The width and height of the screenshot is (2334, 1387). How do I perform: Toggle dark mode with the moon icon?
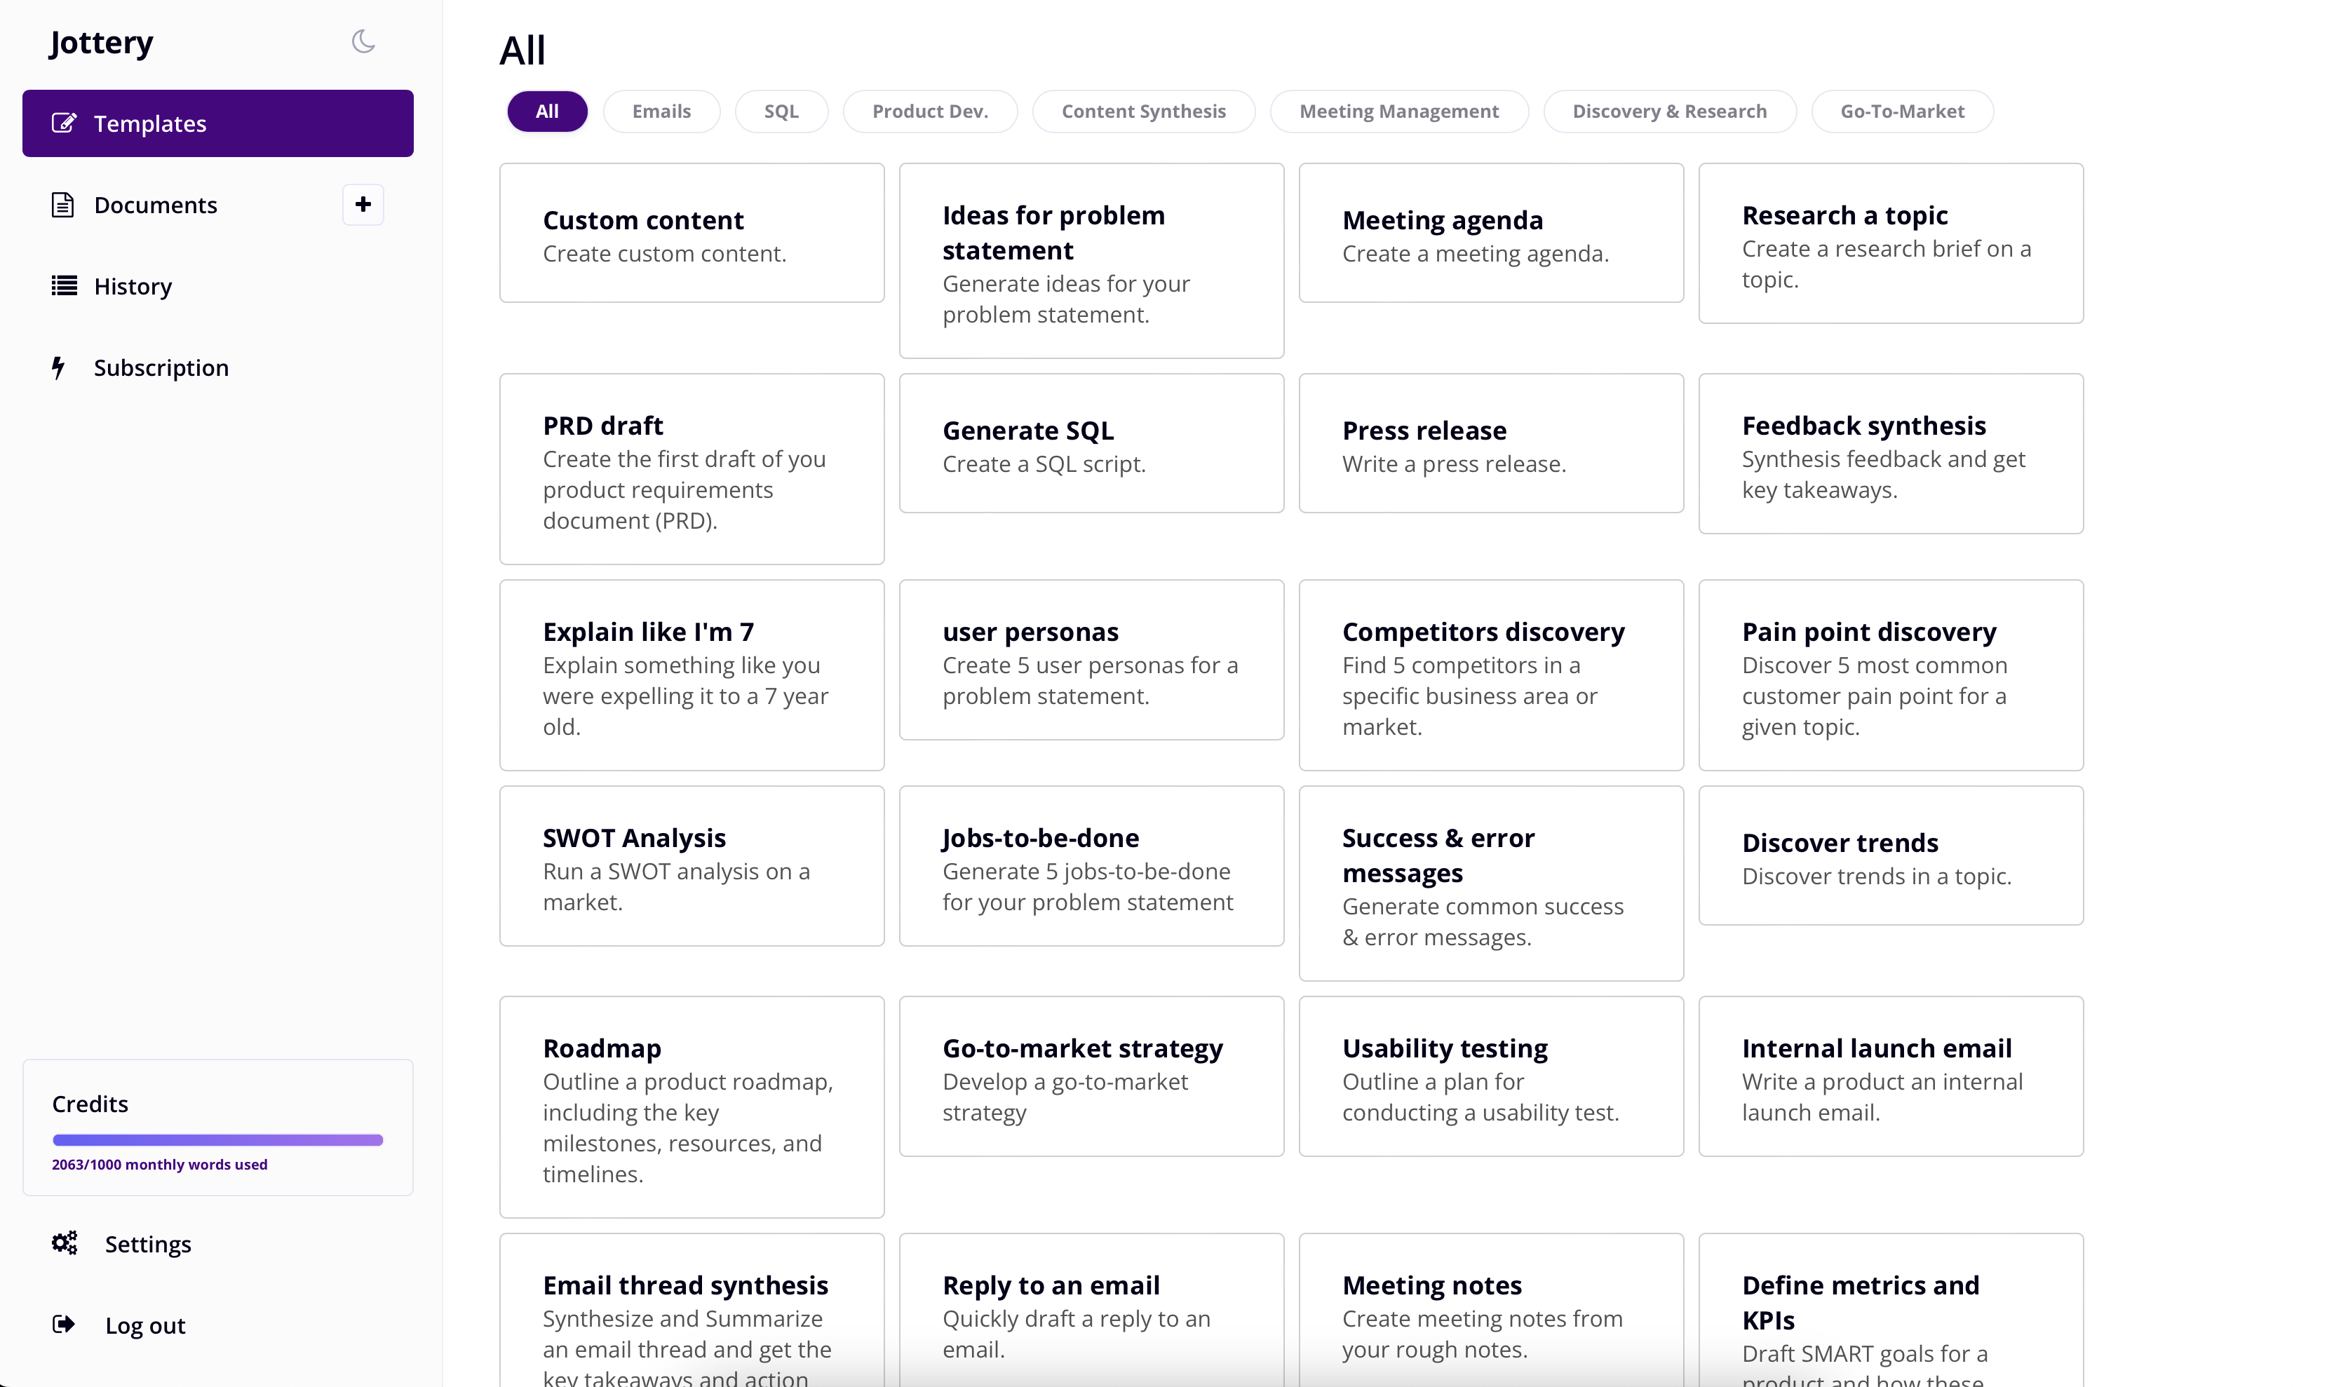pyautogui.click(x=363, y=41)
